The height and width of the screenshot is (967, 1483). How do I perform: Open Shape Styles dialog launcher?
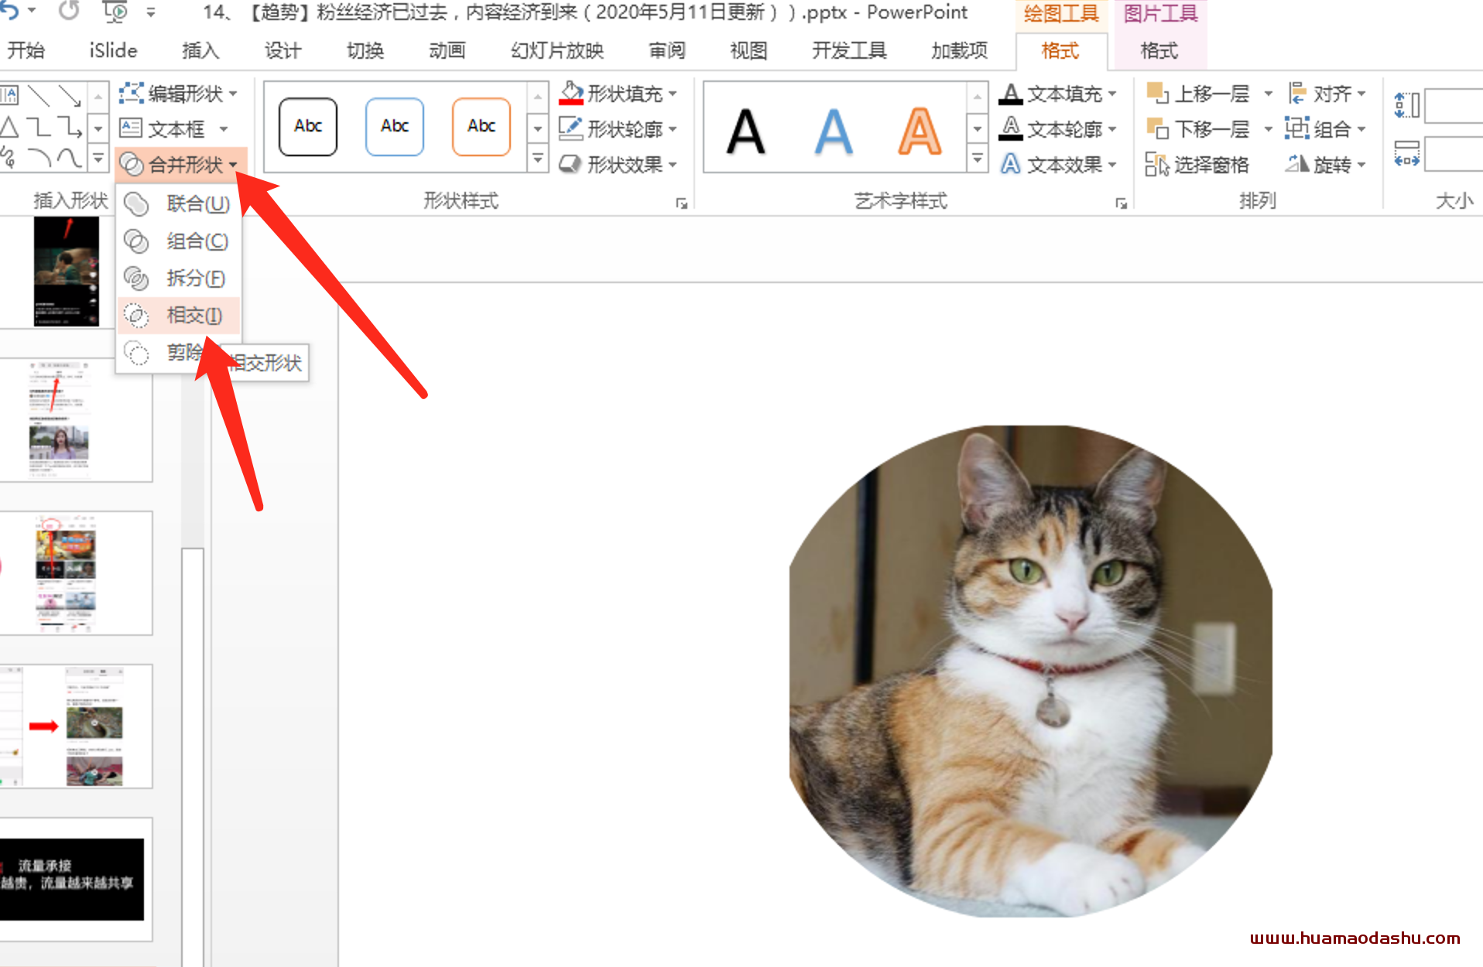[x=681, y=203]
